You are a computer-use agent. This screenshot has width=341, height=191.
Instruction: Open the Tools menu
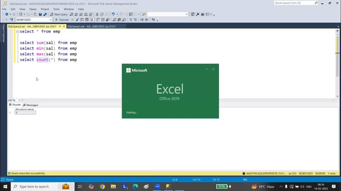click(x=56, y=9)
